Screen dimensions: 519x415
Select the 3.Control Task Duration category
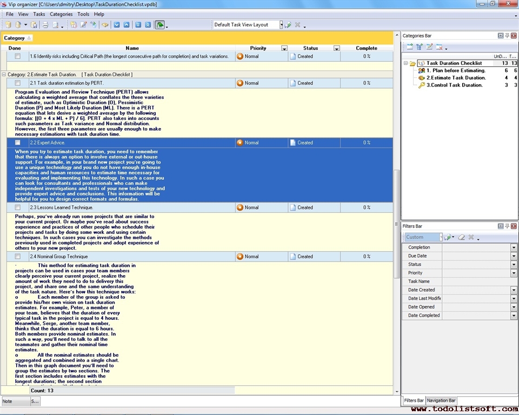pos(454,85)
